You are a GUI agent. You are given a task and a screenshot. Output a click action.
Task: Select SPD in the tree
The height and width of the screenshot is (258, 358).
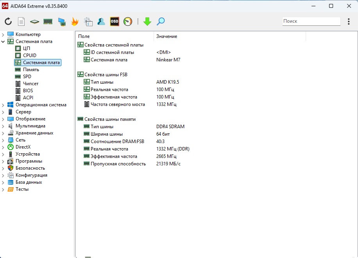27,77
